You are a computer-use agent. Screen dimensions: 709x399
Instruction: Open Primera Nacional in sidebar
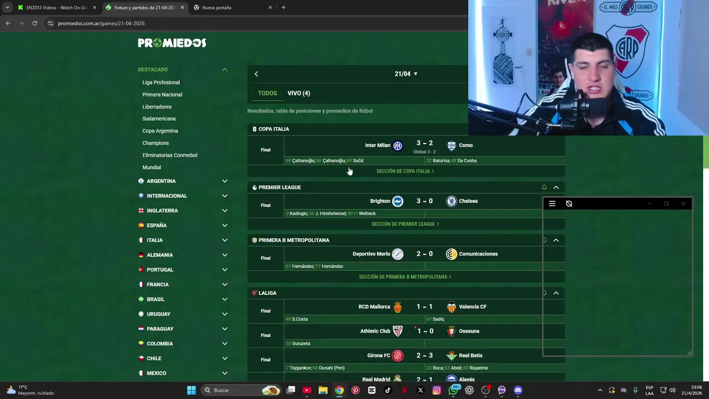162,95
